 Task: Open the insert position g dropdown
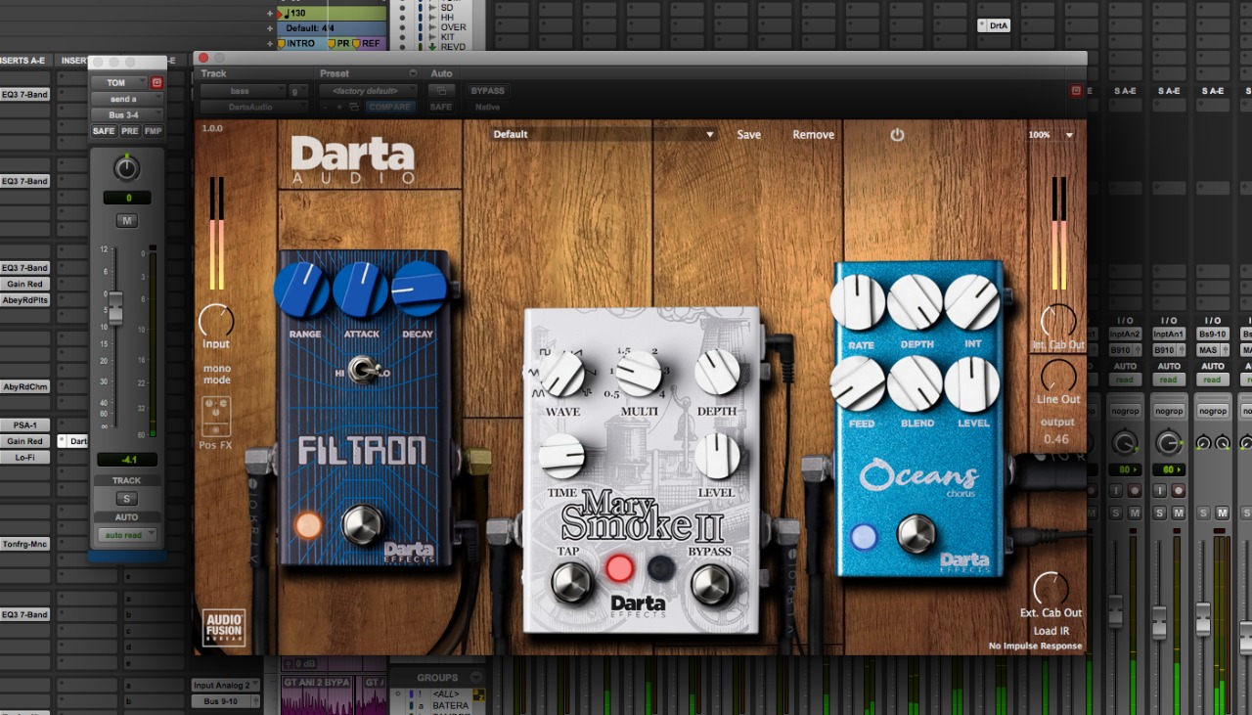[x=298, y=91]
